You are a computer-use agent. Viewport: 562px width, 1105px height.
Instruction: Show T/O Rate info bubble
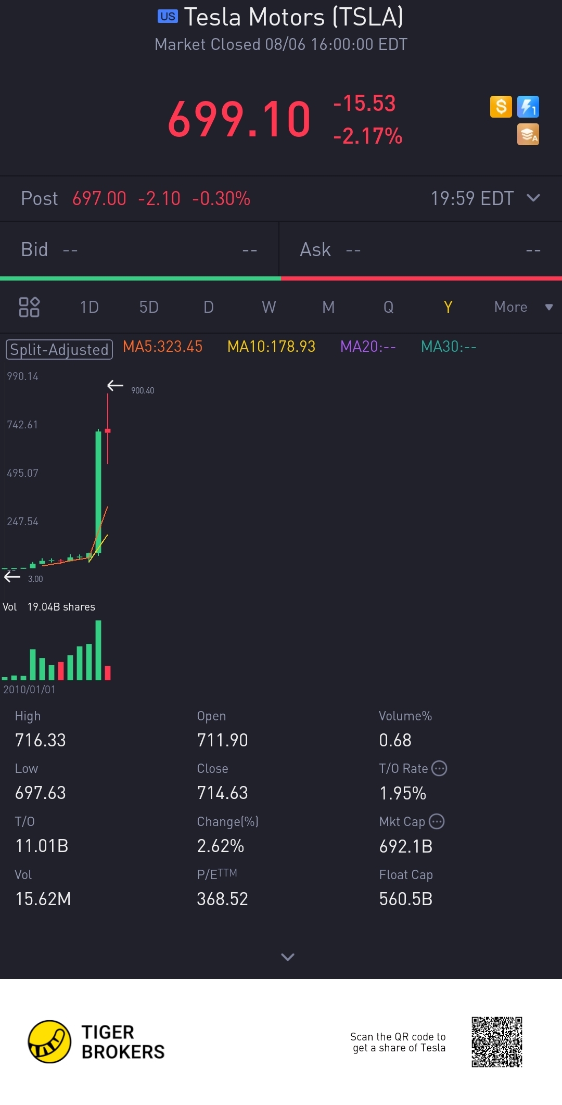pos(440,768)
